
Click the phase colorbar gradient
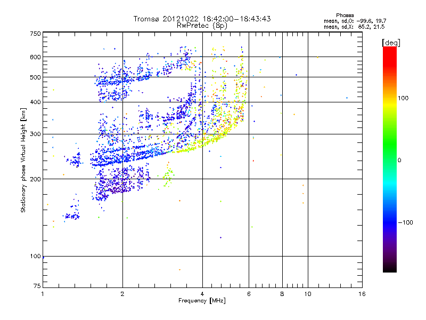390,159
